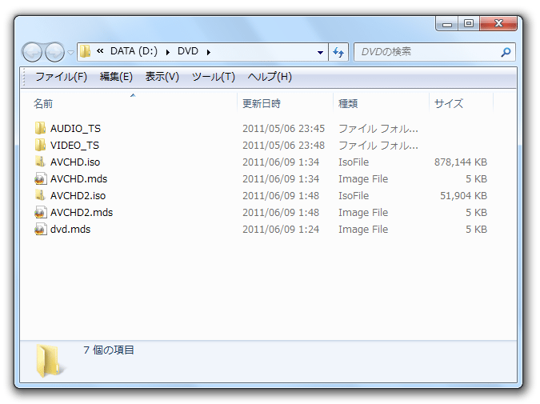Click the AVCHD.iso file name
This screenshot has height=404, width=540.
click(75, 162)
